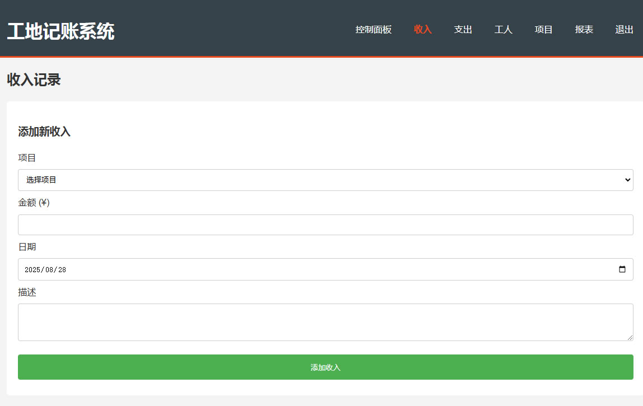Click the 工地记账系统 site title
The height and width of the screenshot is (406, 643).
tap(60, 31)
